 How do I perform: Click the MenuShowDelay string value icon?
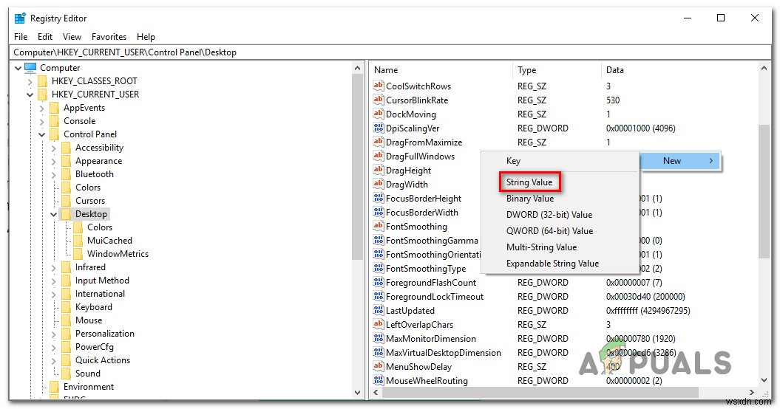(378, 366)
